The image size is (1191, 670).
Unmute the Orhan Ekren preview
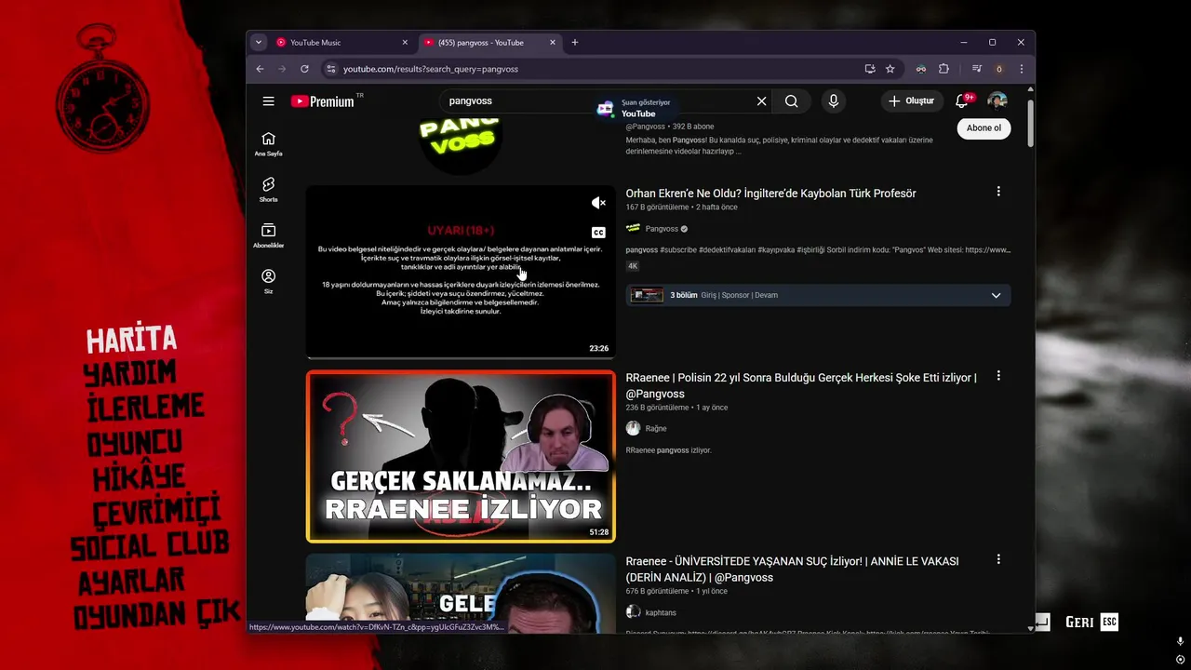[598, 203]
